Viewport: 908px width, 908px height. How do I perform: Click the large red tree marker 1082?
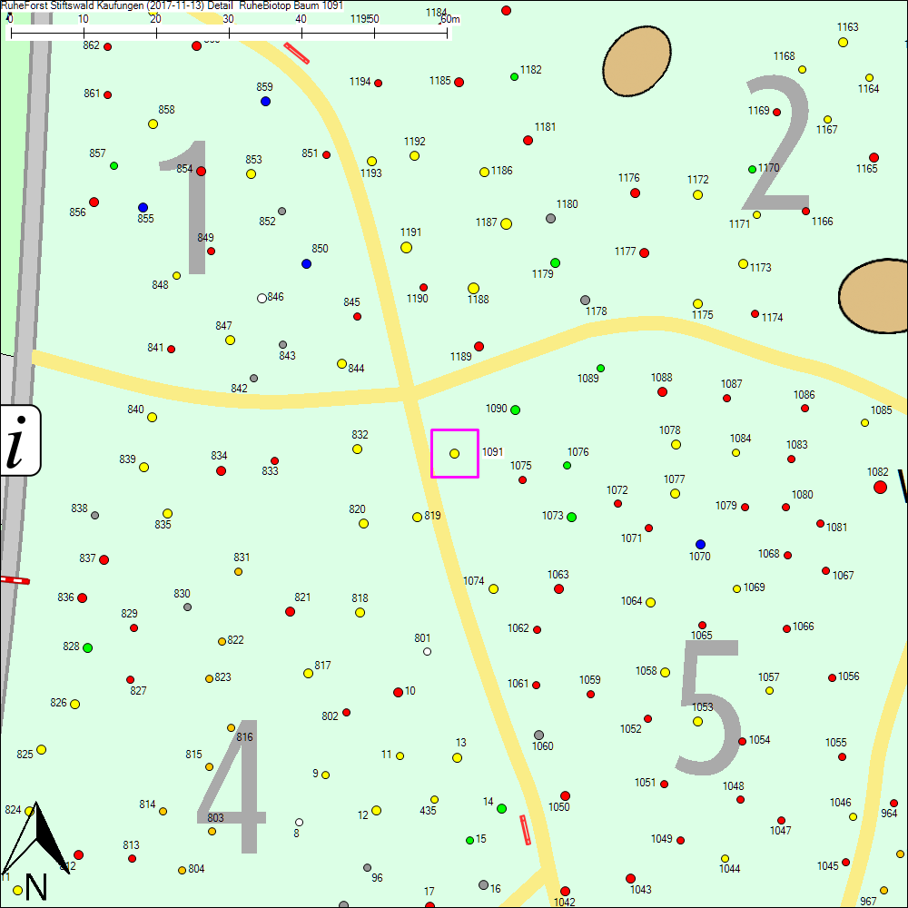[880, 487]
